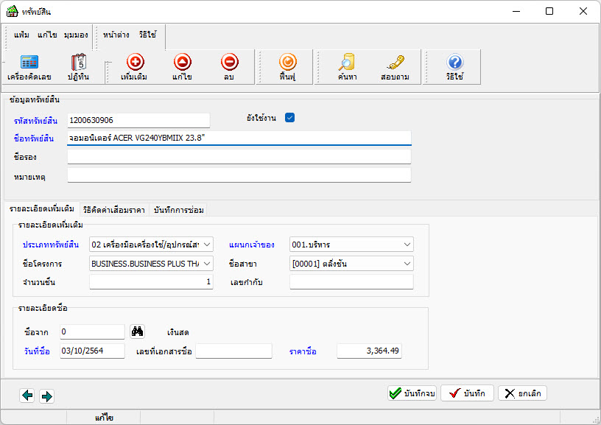The image size is (601, 425).
Task: Click the แก้ไข status bar text
Action: click(x=105, y=418)
